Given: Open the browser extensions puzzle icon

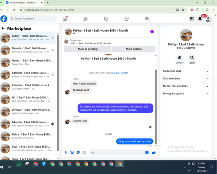Looking at the screenshot, I should (x=198, y=10).
